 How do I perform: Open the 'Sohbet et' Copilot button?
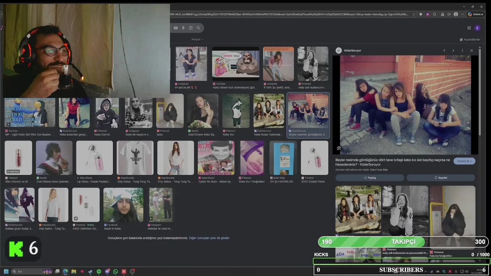[x=475, y=14]
